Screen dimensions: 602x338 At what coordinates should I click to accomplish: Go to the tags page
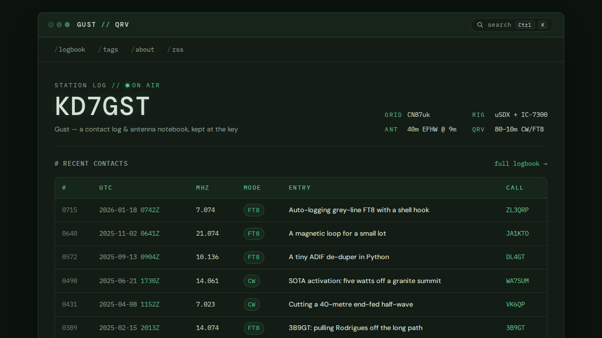click(108, 49)
